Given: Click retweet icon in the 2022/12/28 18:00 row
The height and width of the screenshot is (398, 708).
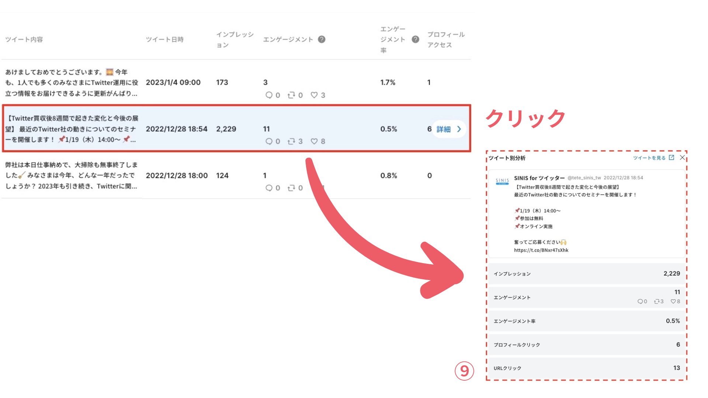Looking at the screenshot, I should pos(291,188).
